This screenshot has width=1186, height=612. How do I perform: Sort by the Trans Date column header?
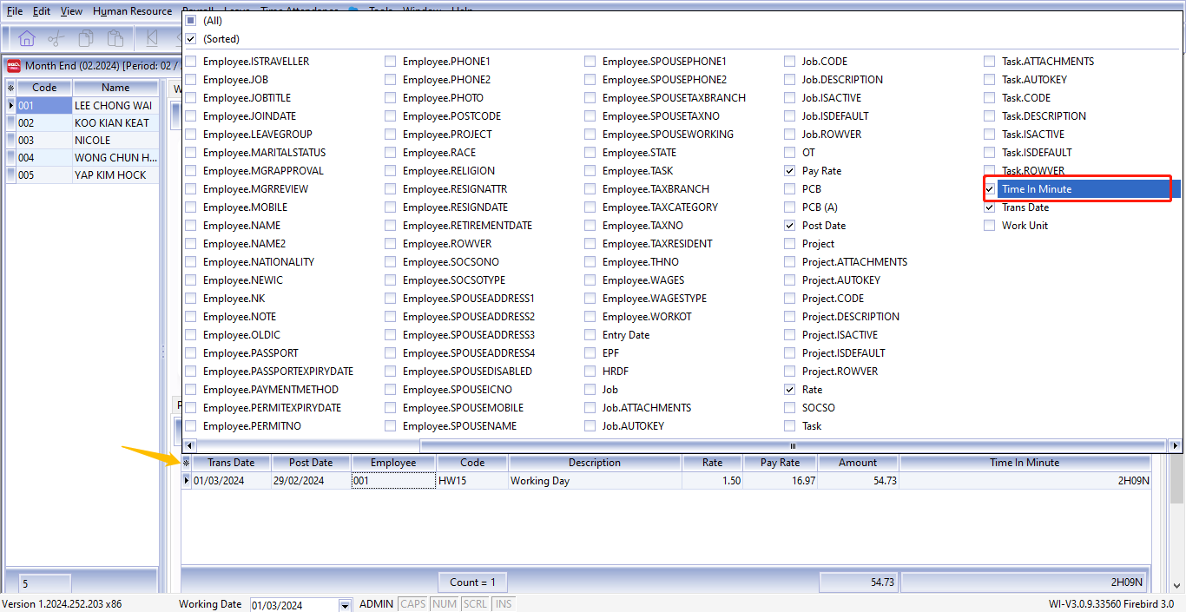pos(231,463)
